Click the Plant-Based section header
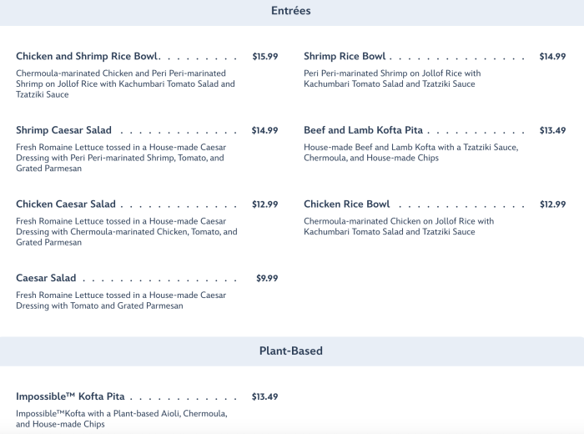 pyautogui.click(x=291, y=351)
